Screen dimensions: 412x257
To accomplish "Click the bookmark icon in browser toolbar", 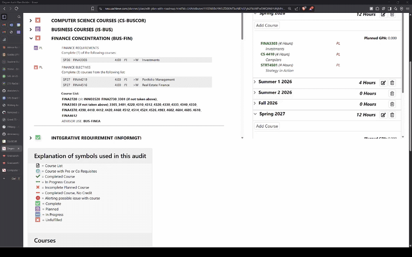I will [92, 8].
